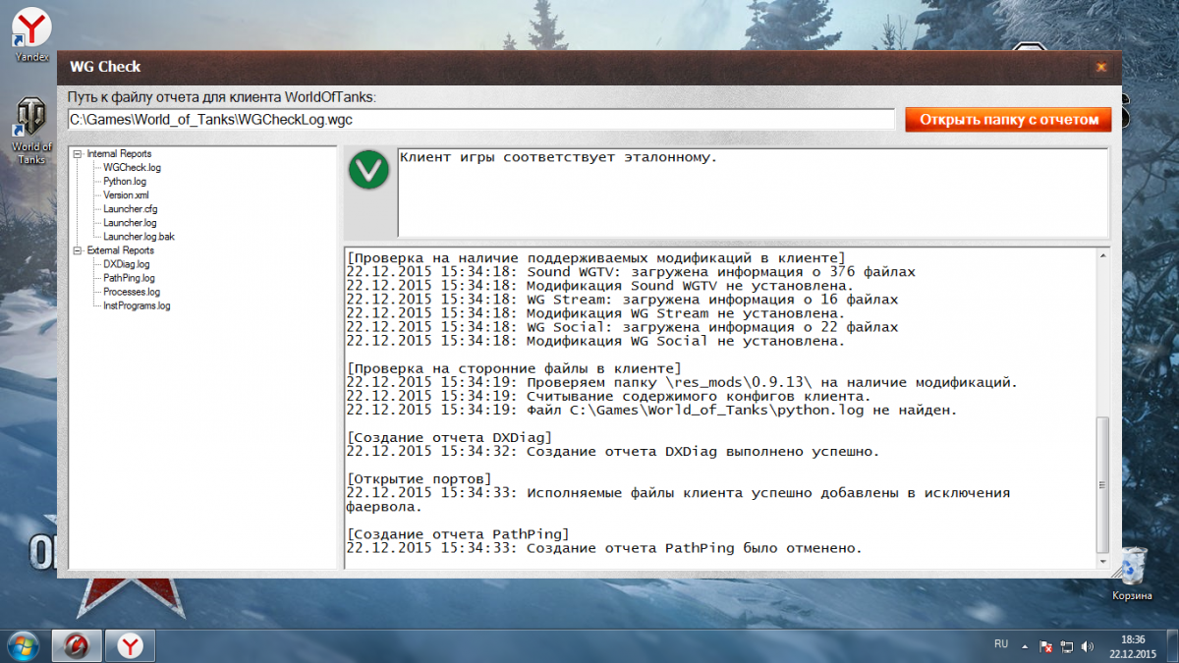This screenshot has width=1179, height=663.
Task: Select DXDiag.log under External Reports
Action: click(x=126, y=264)
